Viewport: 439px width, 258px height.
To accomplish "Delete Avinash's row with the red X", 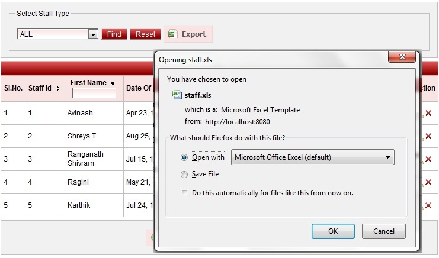I will click(428, 113).
